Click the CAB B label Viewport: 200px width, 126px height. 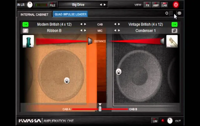[133, 109]
